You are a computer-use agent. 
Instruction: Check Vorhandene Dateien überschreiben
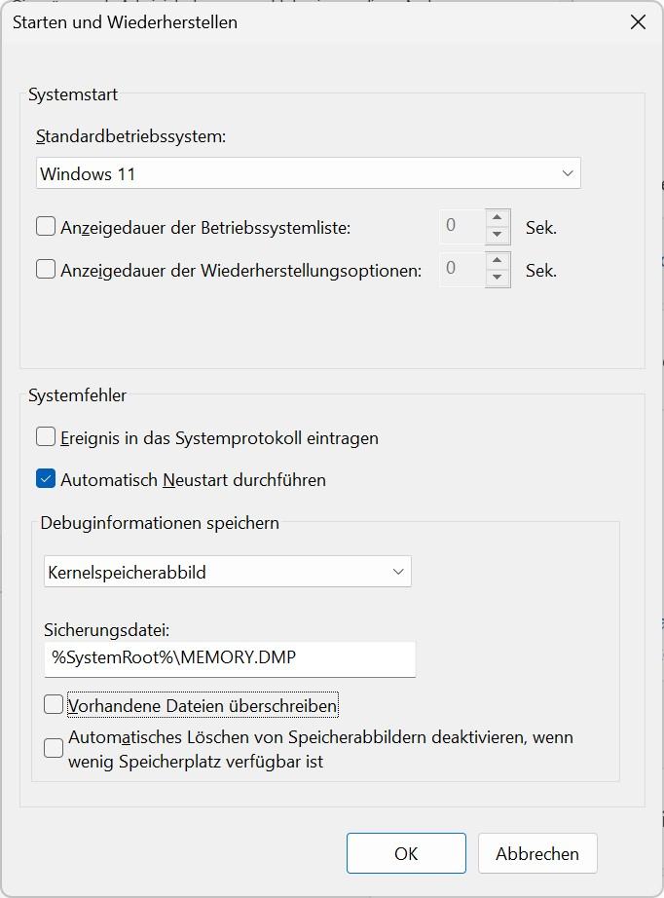click(54, 704)
